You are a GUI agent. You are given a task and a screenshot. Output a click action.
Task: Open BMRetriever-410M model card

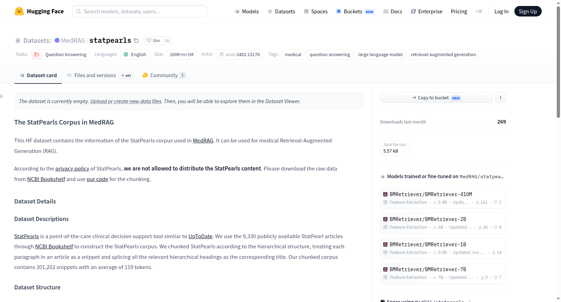click(x=443, y=198)
